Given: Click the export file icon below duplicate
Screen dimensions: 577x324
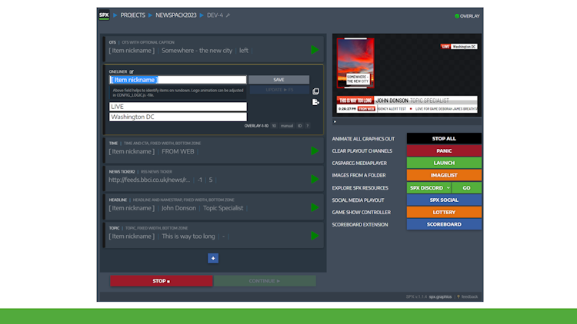Looking at the screenshot, I should [315, 102].
